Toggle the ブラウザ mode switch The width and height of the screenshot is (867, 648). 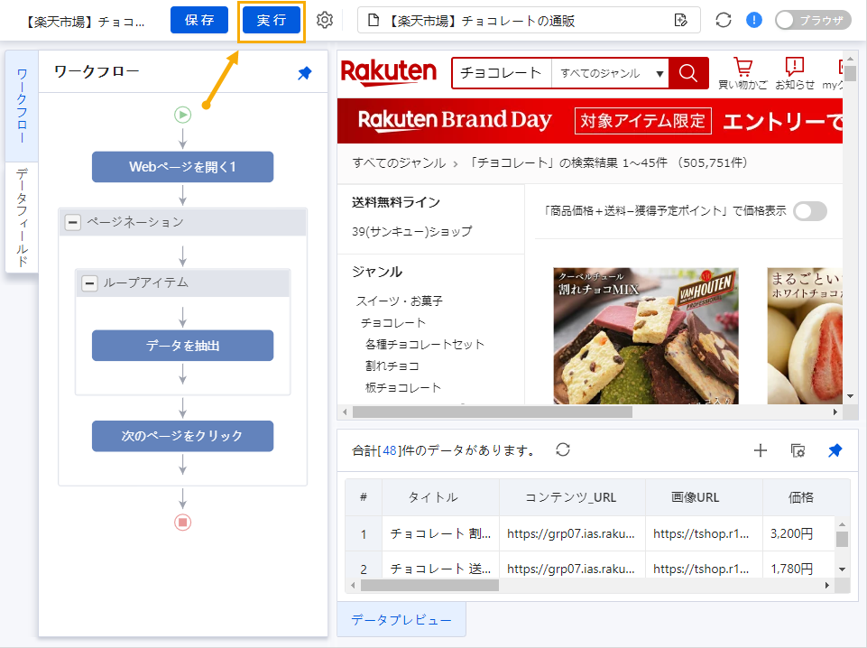point(813,21)
